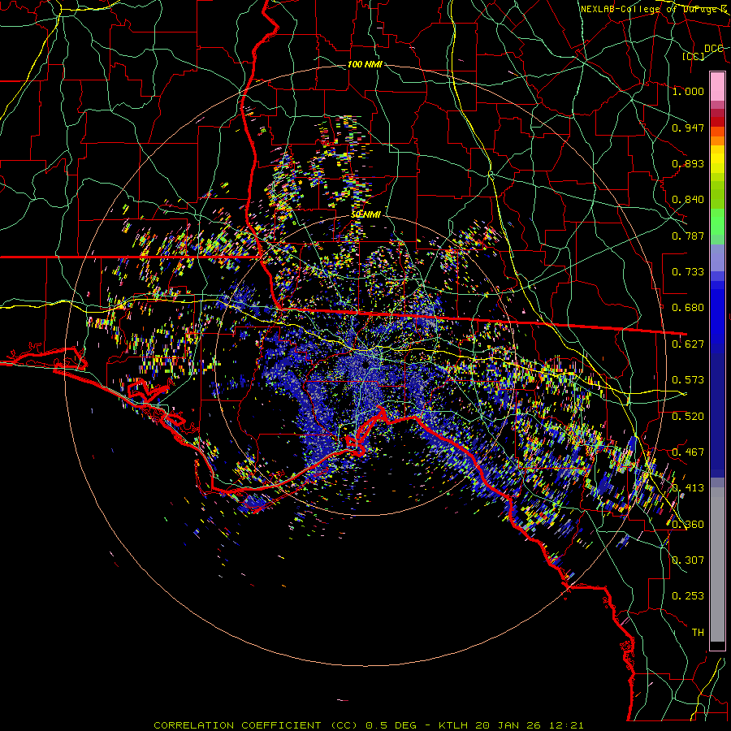Click the radar site center dot
This screenshot has width=731, height=731.
pyautogui.click(x=366, y=364)
